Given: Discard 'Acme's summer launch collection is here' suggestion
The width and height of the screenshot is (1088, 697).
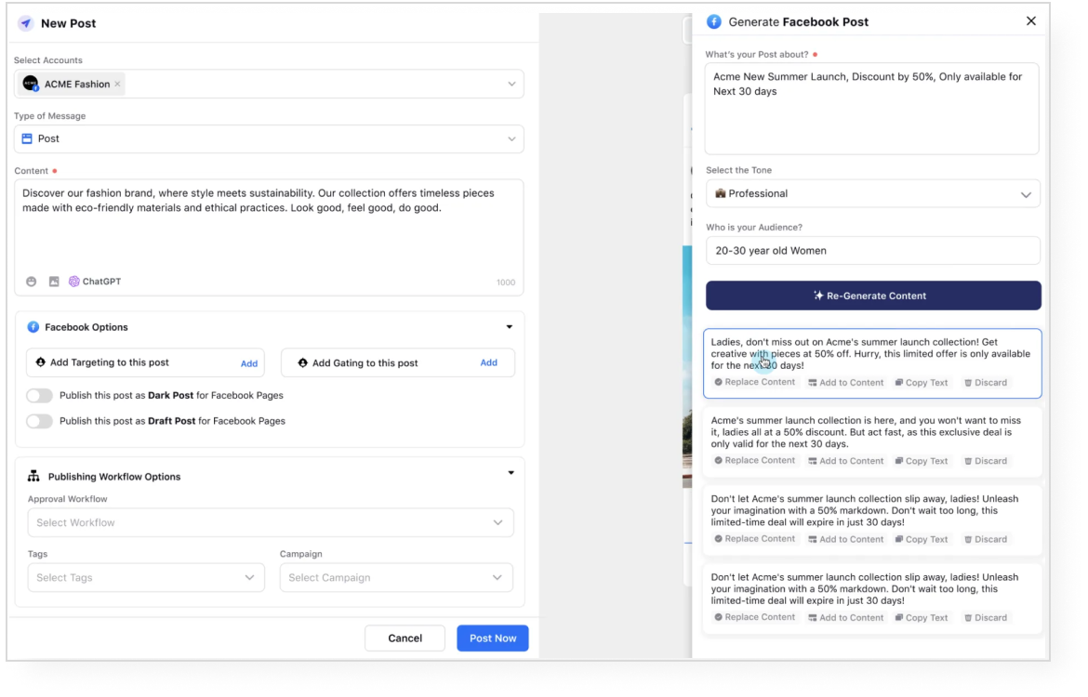Looking at the screenshot, I should (x=986, y=461).
